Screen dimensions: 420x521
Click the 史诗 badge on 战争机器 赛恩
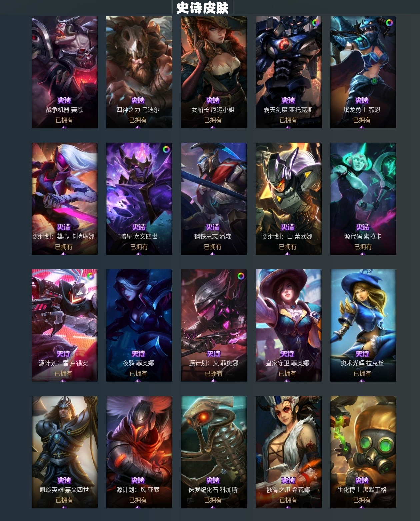64,100
